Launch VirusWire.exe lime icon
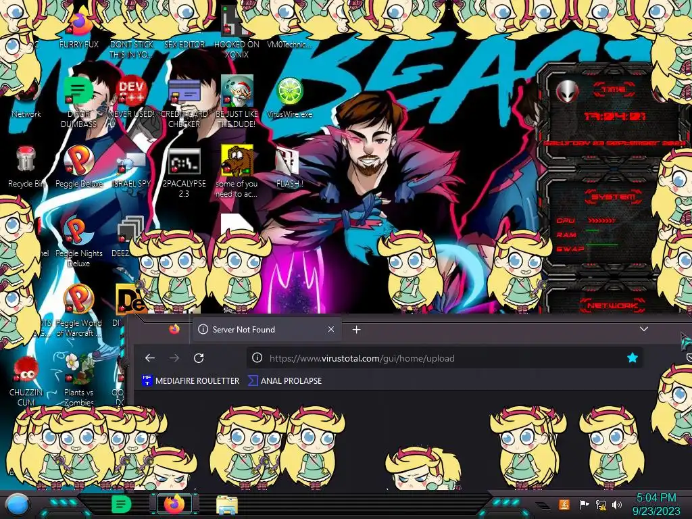 pyautogui.click(x=289, y=97)
